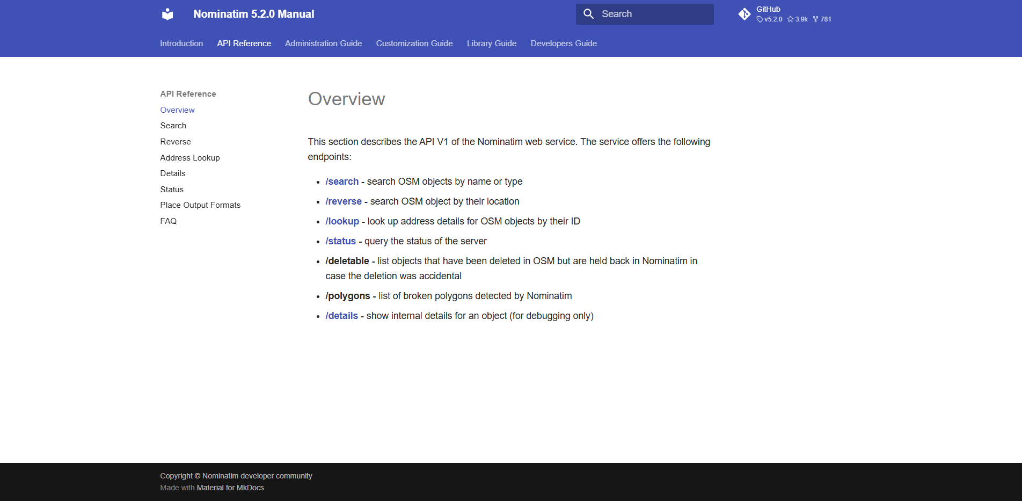Select API Reference in the navigation bar

pyautogui.click(x=244, y=43)
